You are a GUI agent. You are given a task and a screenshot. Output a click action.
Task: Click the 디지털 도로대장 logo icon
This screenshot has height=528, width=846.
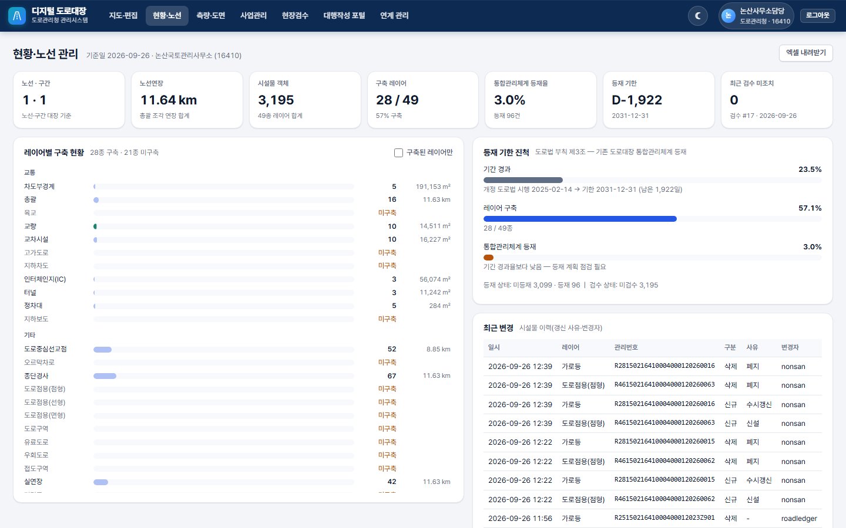click(17, 16)
